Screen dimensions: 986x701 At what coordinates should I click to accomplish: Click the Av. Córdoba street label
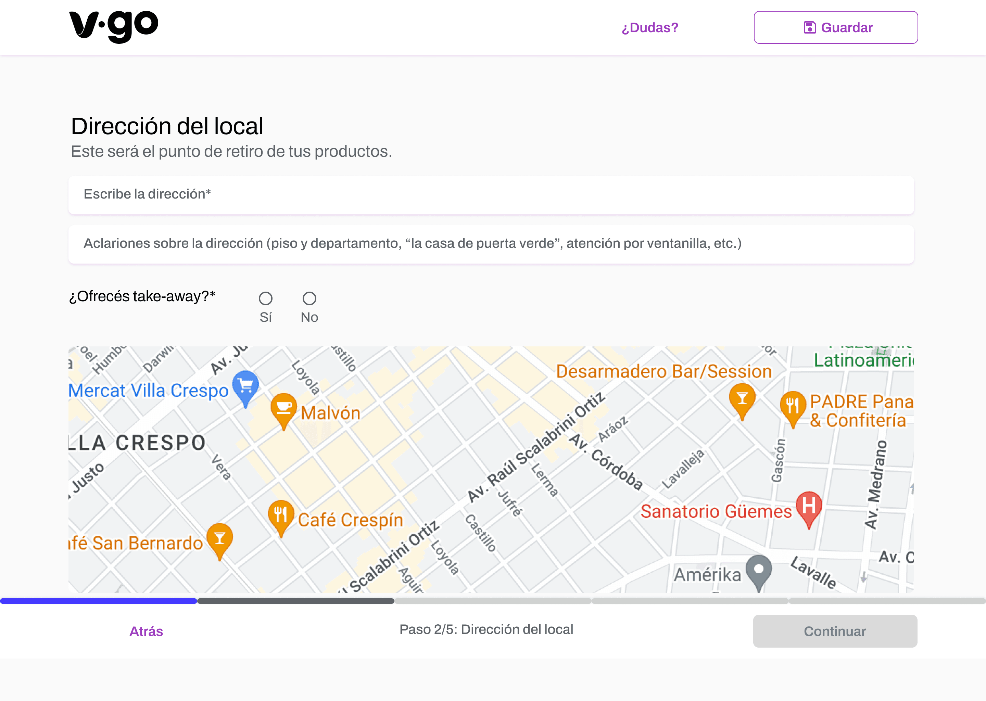pos(606,461)
